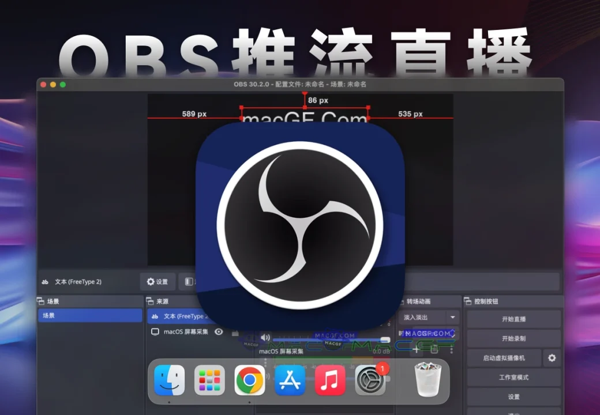Hide the macOS 屏幕采集 source with the eye toggle

(x=218, y=331)
